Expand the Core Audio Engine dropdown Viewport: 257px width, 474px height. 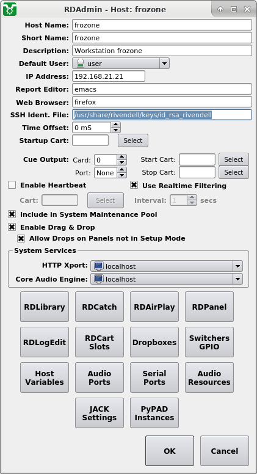(x=237, y=279)
